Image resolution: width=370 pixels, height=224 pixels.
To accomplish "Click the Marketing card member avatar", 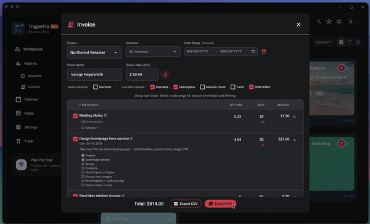I will click(x=341, y=143).
